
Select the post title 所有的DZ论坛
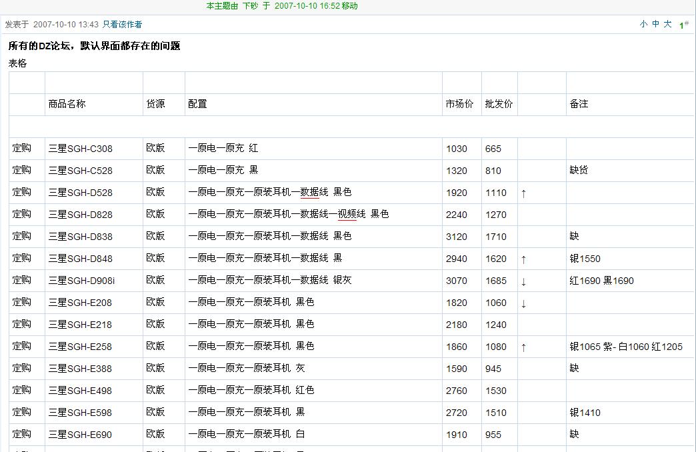(94, 46)
